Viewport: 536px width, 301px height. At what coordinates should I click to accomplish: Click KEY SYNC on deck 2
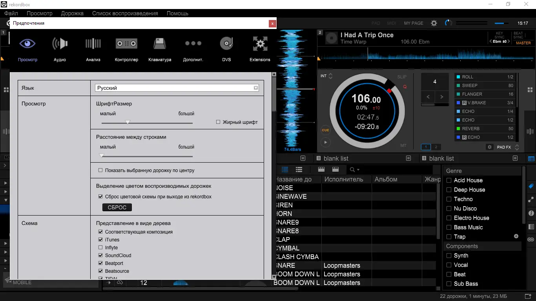pyautogui.click(x=500, y=35)
